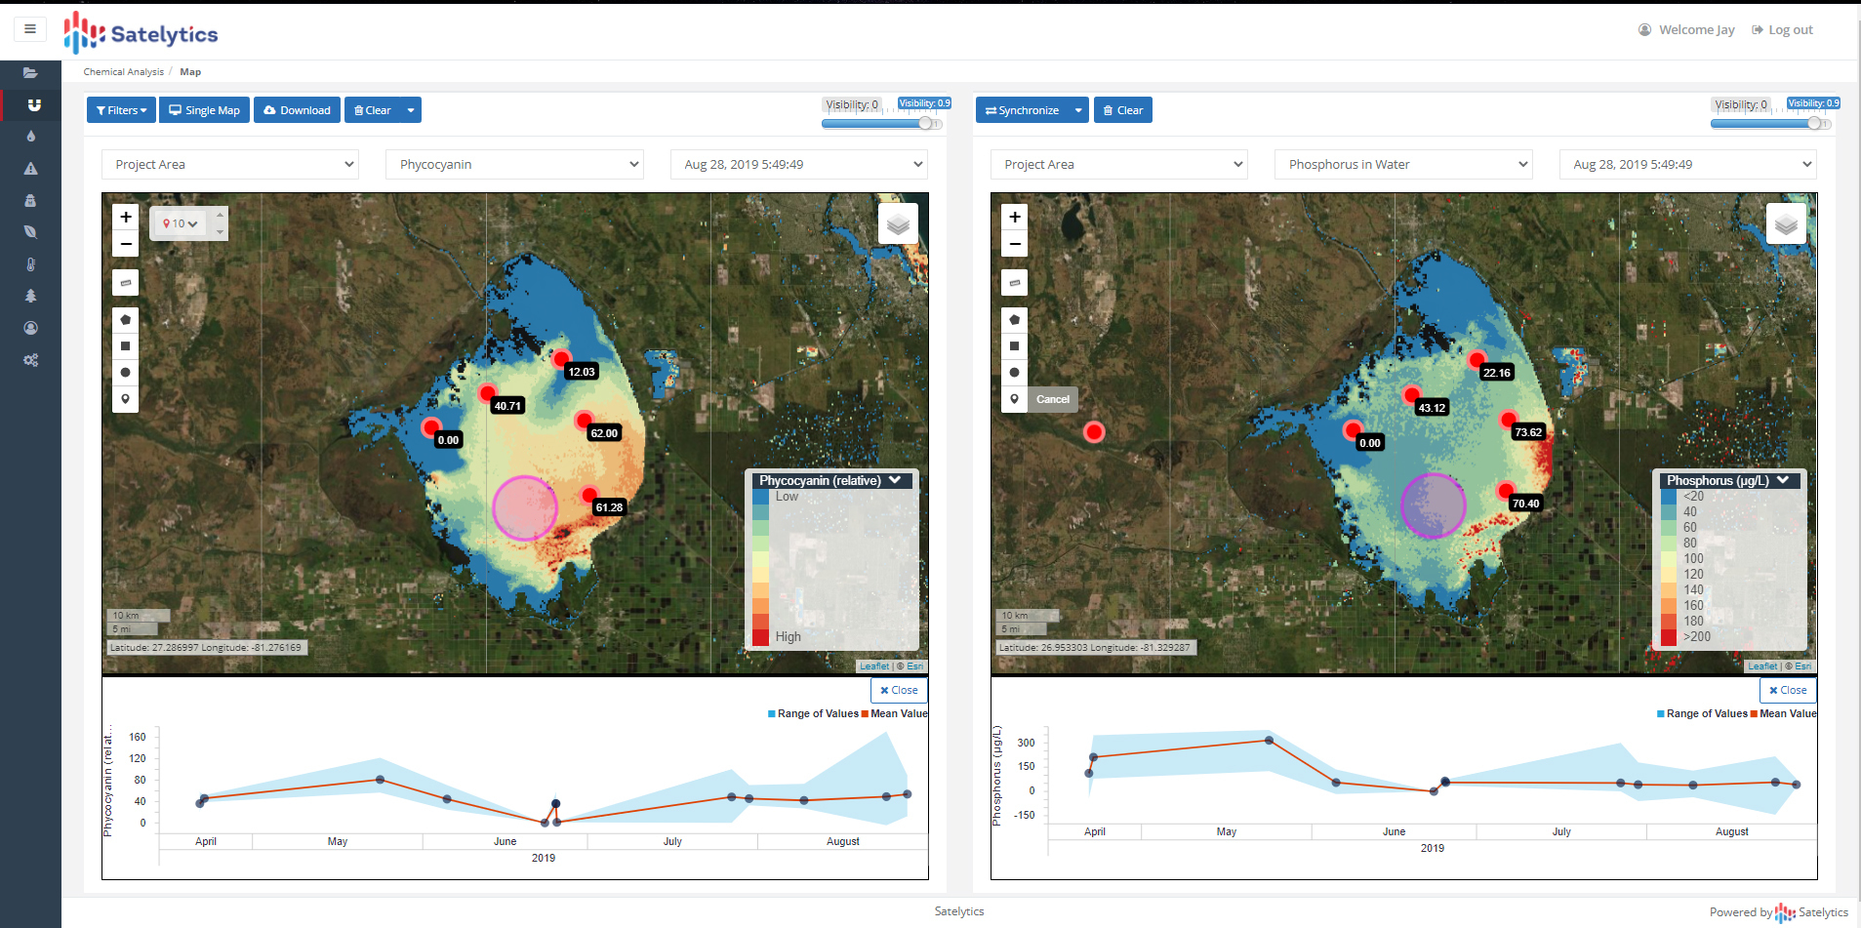
Task: Select the ruler measure tool on left map
Action: pos(126,283)
